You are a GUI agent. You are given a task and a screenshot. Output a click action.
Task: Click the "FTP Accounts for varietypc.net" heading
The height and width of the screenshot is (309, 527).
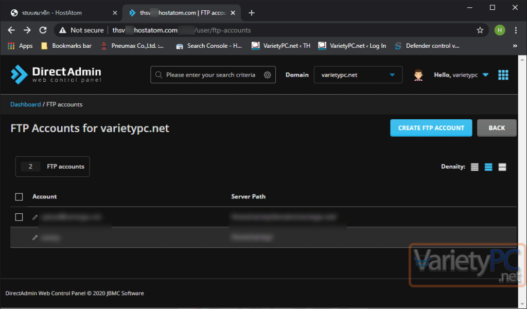90,128
